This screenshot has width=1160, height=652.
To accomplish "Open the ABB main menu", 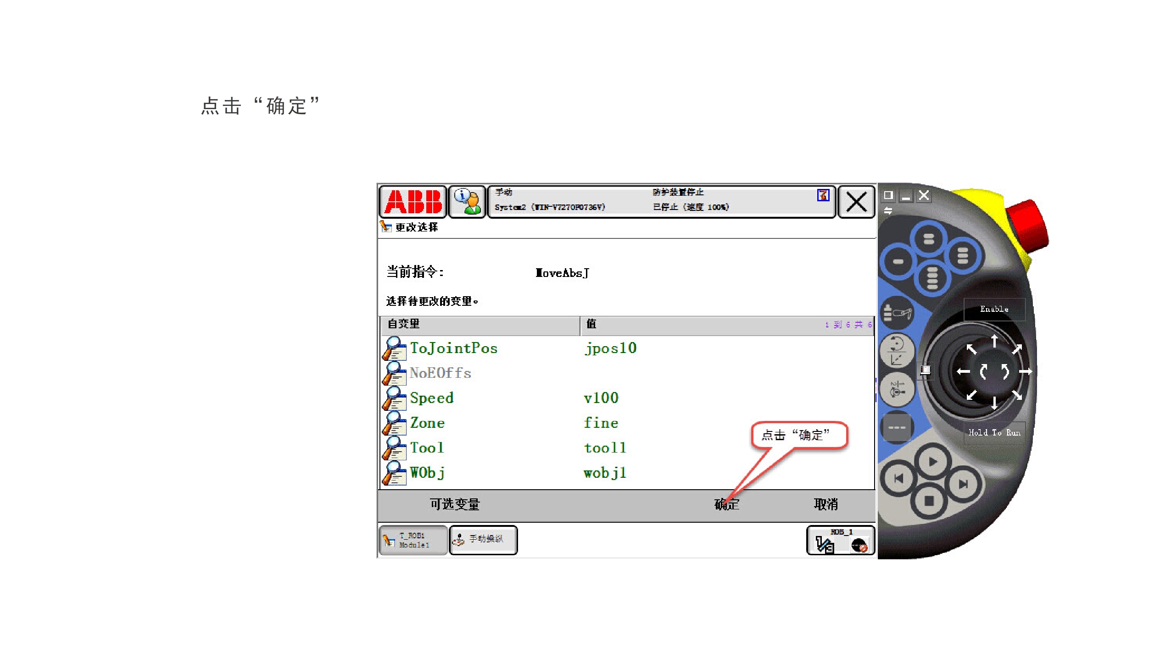I will pos(413,202).
